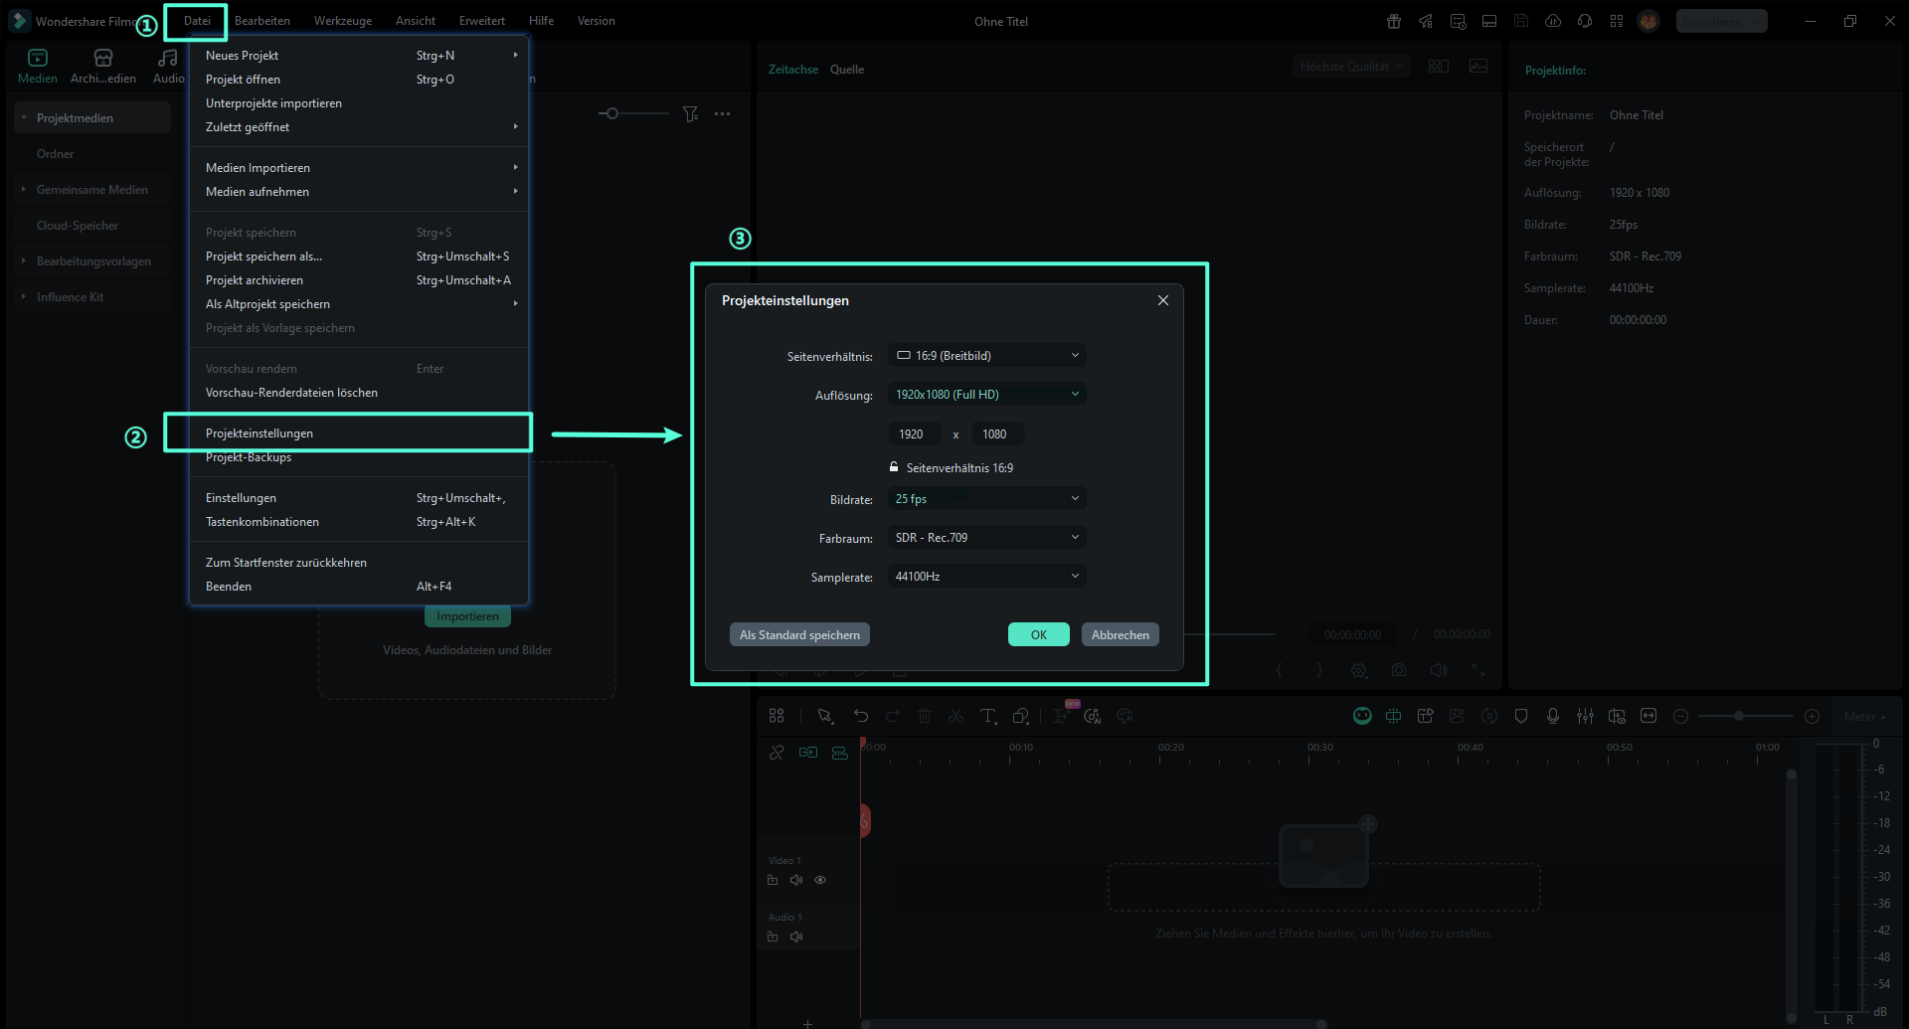Click the width field showing 1920
Image resolution: width=1909 pixels, height=1029 pixels.
coord(912,434)
